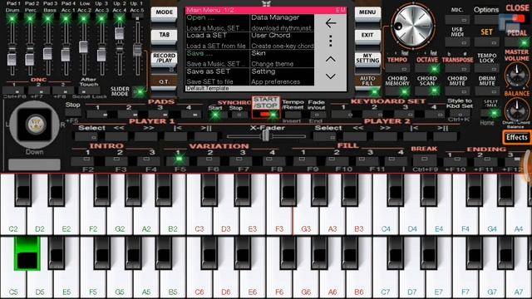Toggle AUTO FILL

click(367, 91)
